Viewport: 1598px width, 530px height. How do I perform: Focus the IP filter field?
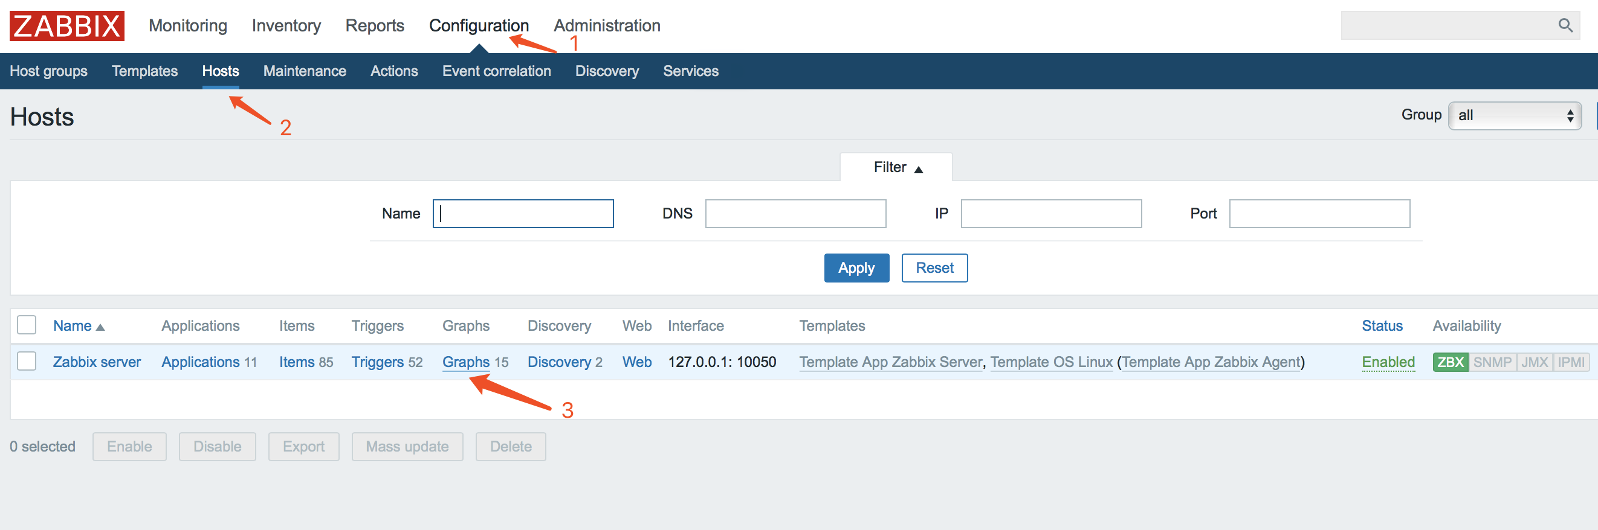click(x=1051, y=214)
